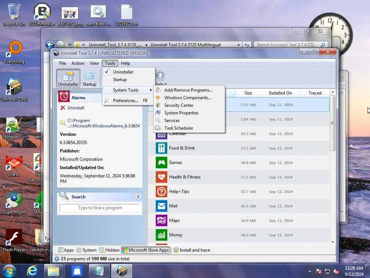
Task: Open Explorer recent locations dropdown arrow
Action: (70, 45)
